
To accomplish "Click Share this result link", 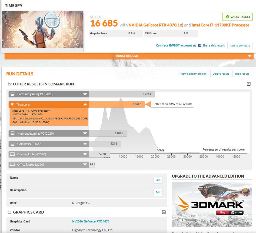I will (214, 46).
